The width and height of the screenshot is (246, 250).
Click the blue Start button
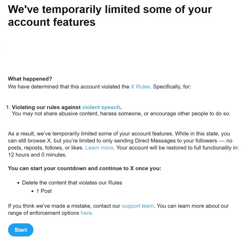point(21,230)
